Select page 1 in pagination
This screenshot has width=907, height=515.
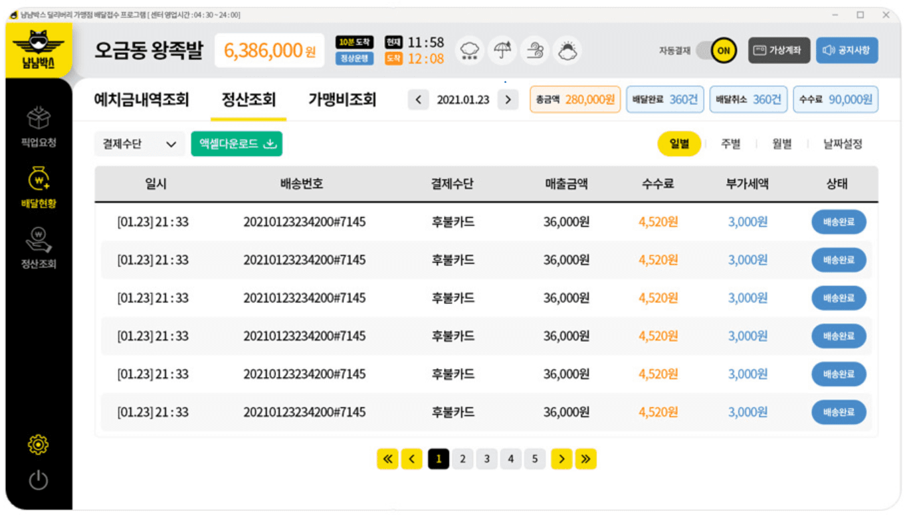pos(439,459)
